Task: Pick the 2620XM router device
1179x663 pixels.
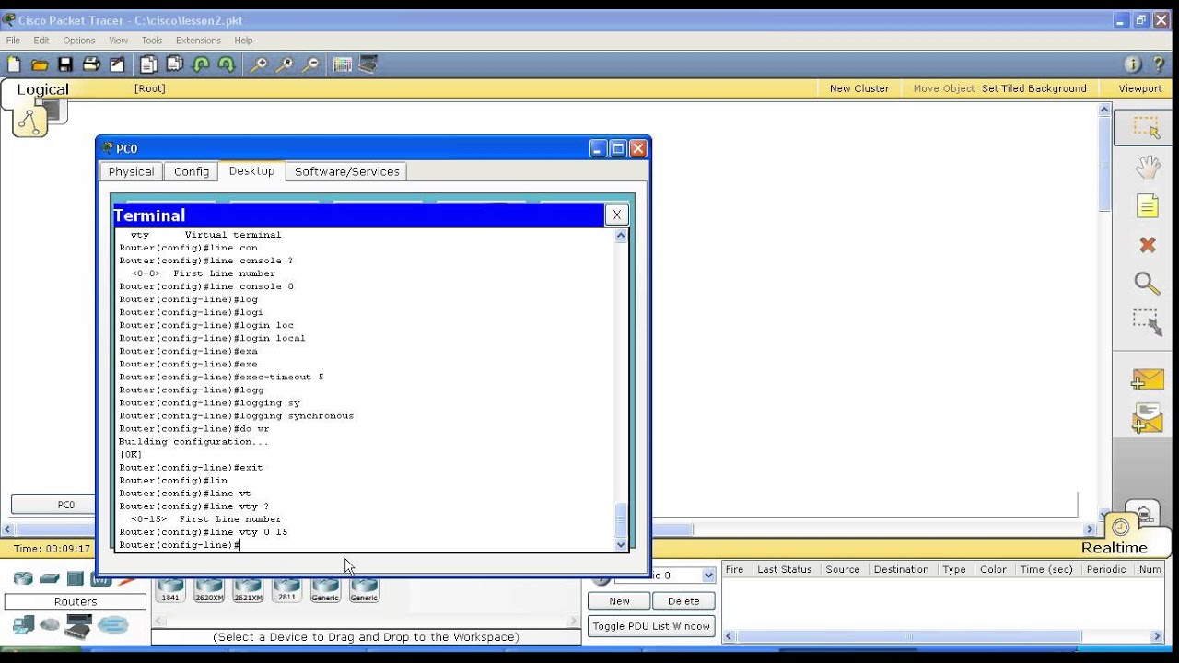Action: pos(209,589)
